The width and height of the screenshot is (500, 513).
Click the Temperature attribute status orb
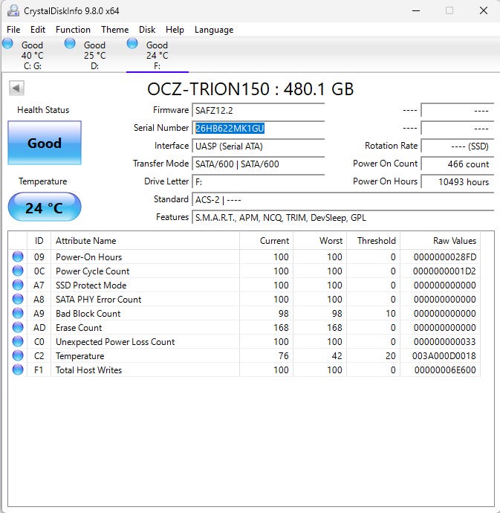click(x=18, y=356)
